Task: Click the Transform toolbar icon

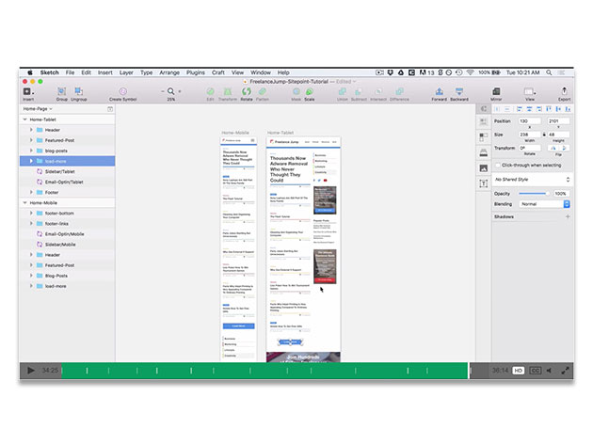Action: pyautogui.click(x=228, y=91)
